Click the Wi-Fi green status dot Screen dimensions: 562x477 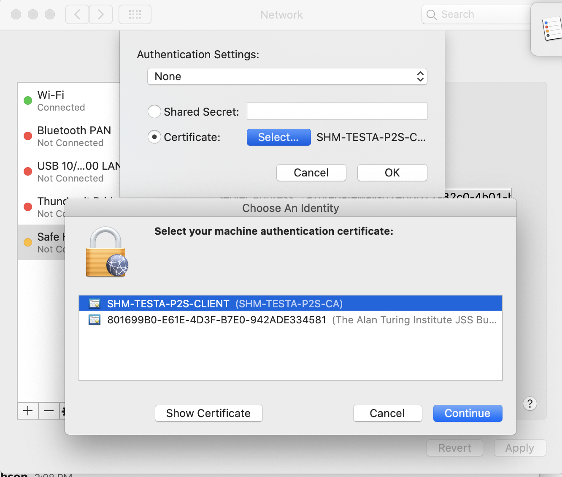(28, 100)
